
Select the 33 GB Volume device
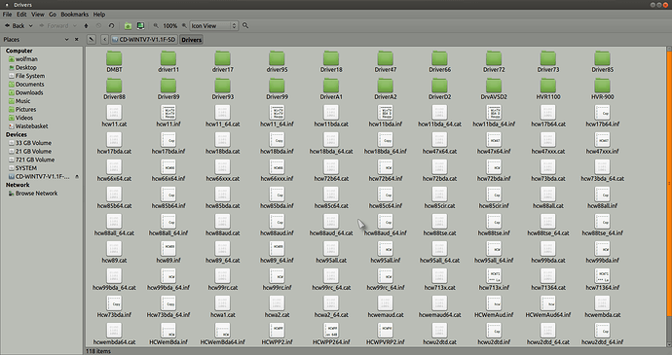[33, 143]
